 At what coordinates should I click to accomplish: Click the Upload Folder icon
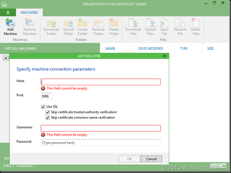(x=69, y=23)
